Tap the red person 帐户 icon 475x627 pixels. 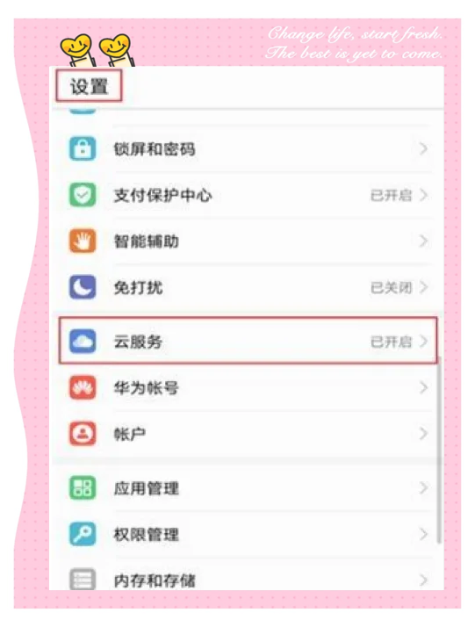coord(83,434)
